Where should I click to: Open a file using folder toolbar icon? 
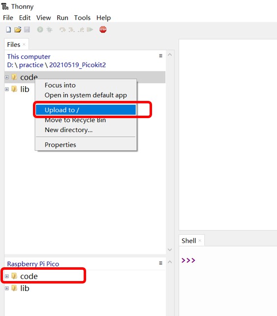coord(18,30)
